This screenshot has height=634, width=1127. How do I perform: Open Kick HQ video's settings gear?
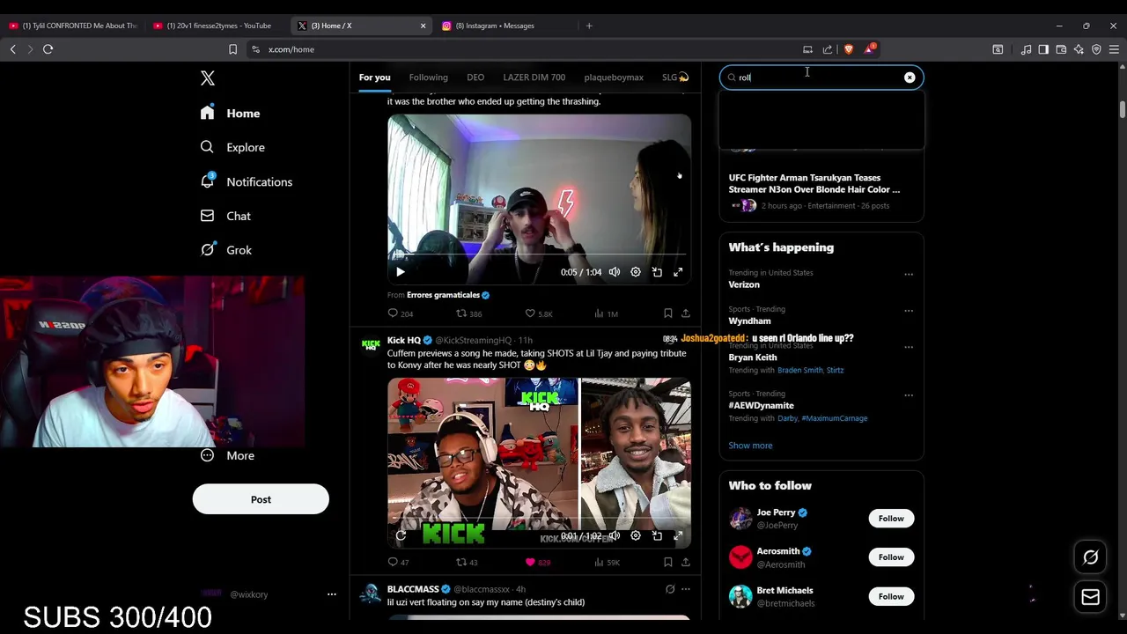click(x=636, y=535)
